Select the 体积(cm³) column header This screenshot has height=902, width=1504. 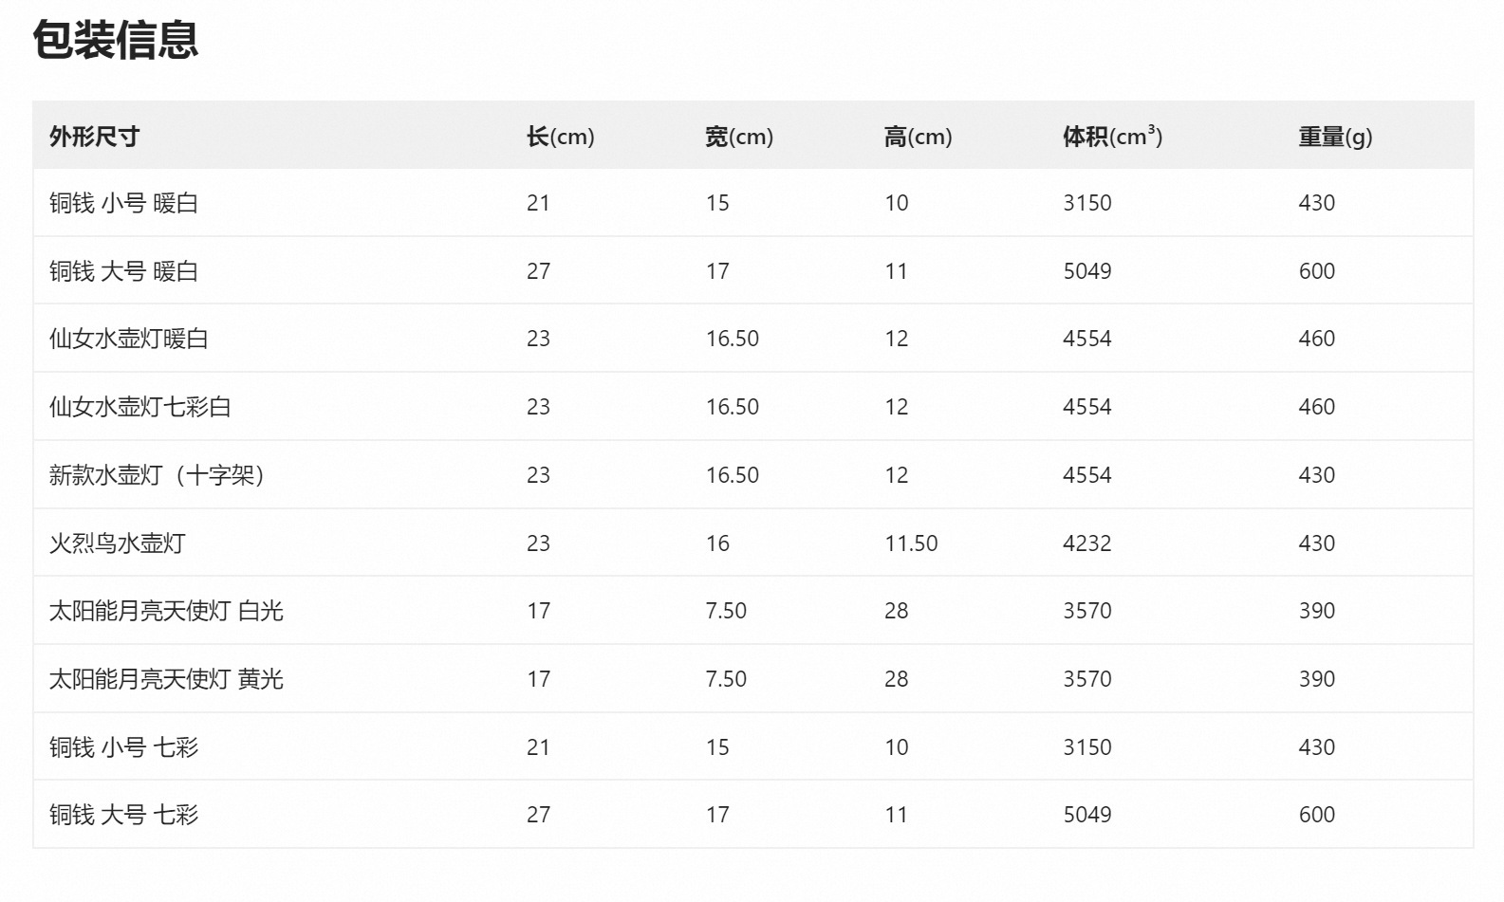pos(1112,137)
